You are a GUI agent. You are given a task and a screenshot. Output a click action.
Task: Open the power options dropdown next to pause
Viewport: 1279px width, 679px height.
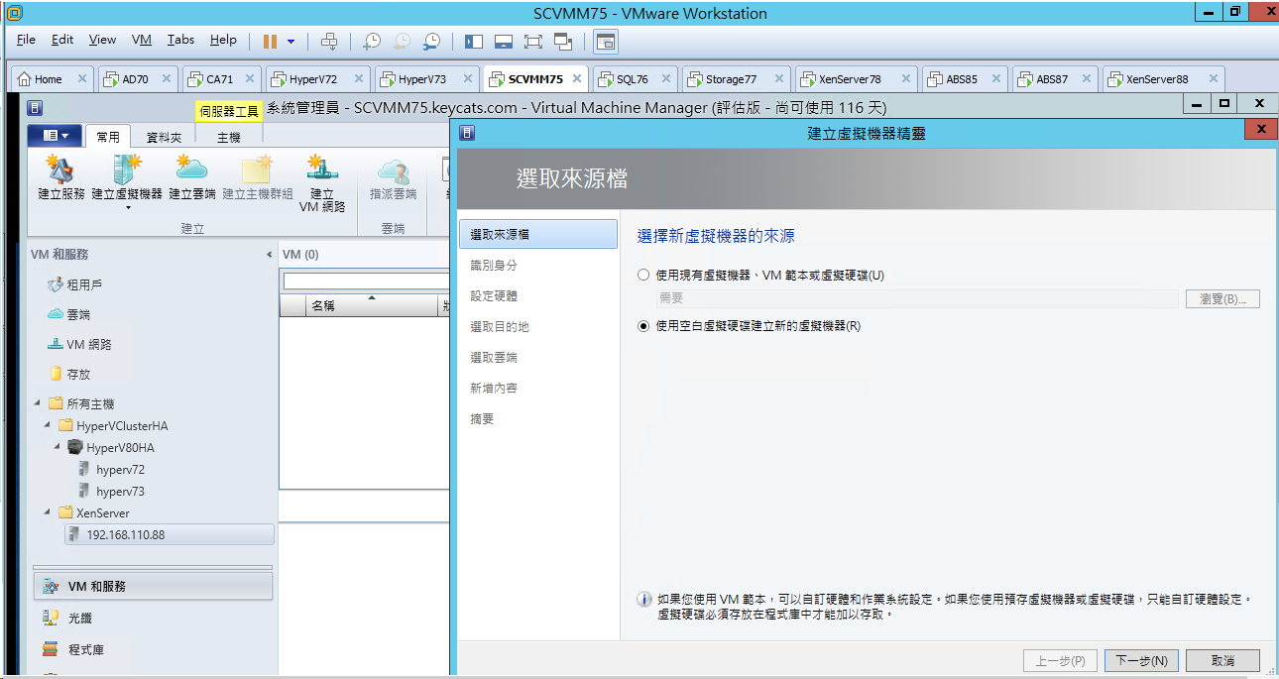[x=291, y=42]
